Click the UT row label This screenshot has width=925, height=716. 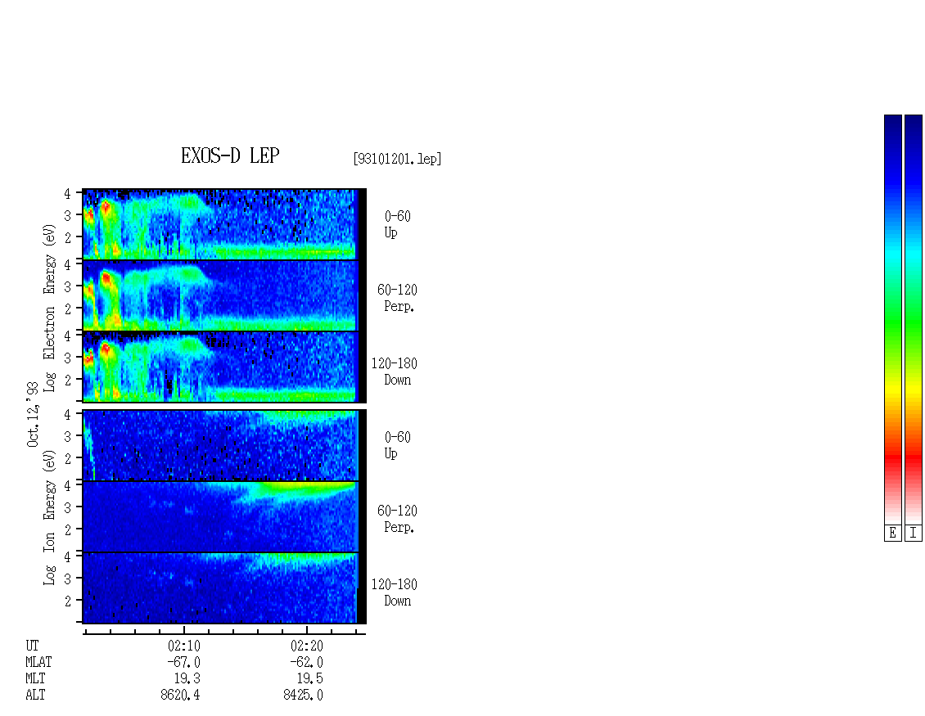click(x=32, y=646)
